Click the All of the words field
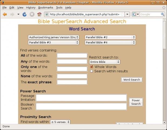Image resolution: width=167 pixels, height=130 pixels. coord(72,56)
